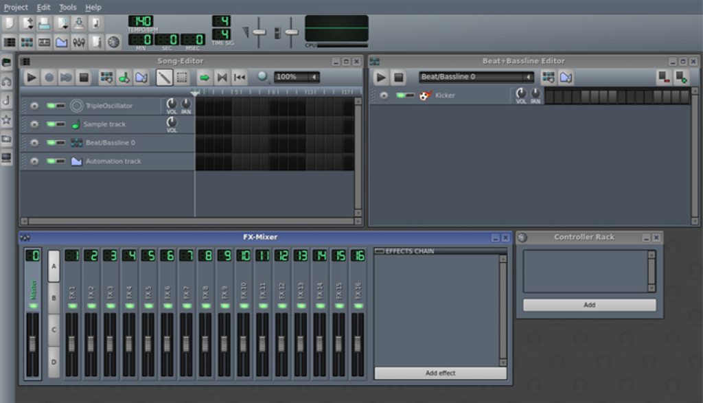Click the master volume slider handle
Image resolution: width=703 pixels, height=403 pixels.
pyautogui.click(x=259, y=32)
